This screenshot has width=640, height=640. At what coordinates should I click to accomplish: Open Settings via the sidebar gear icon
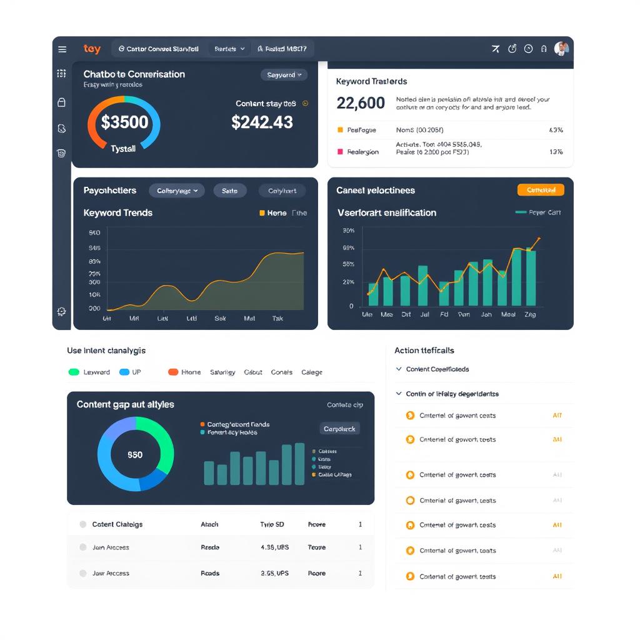(62, 311)
